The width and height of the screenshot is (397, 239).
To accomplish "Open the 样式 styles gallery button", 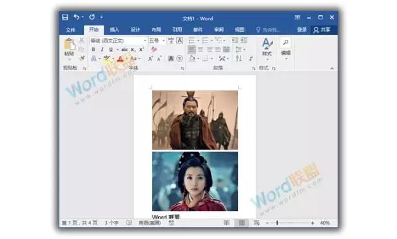I will point(267,48).
